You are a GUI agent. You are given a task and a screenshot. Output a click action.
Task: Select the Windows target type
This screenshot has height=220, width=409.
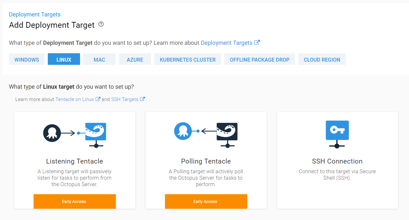pos(27,59)
